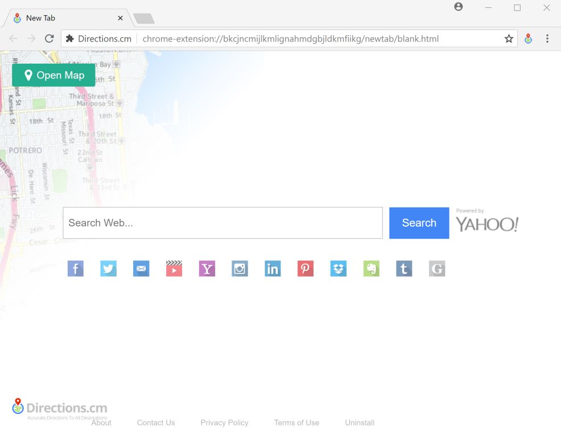Open the Pinterest shortcut icon
Viewport: 561px width, 433px height.
306,269
